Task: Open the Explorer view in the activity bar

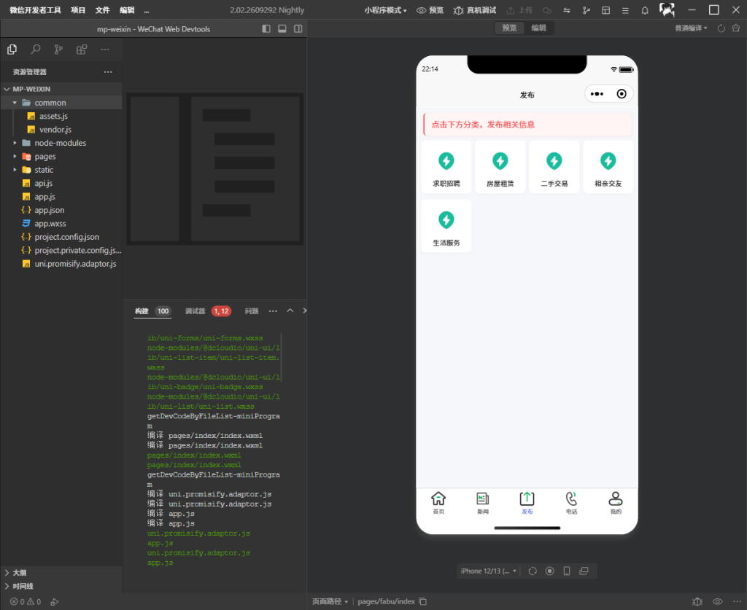Action: [x=12, y=50]
